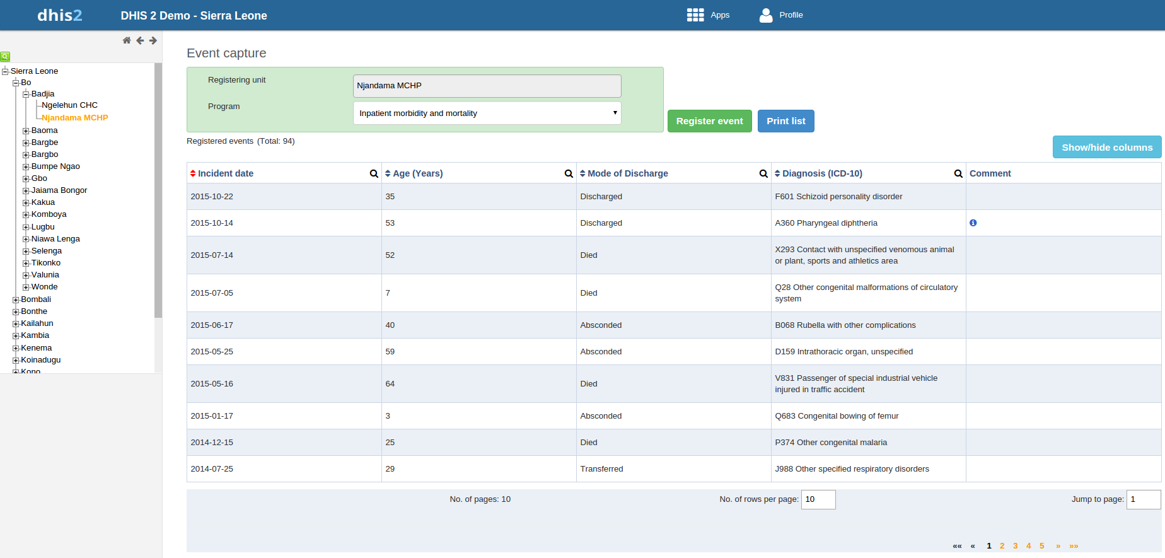Collapse the Badjia tree node
The height and width of the screenshot is (558, 1165).
tap(26, 95)
